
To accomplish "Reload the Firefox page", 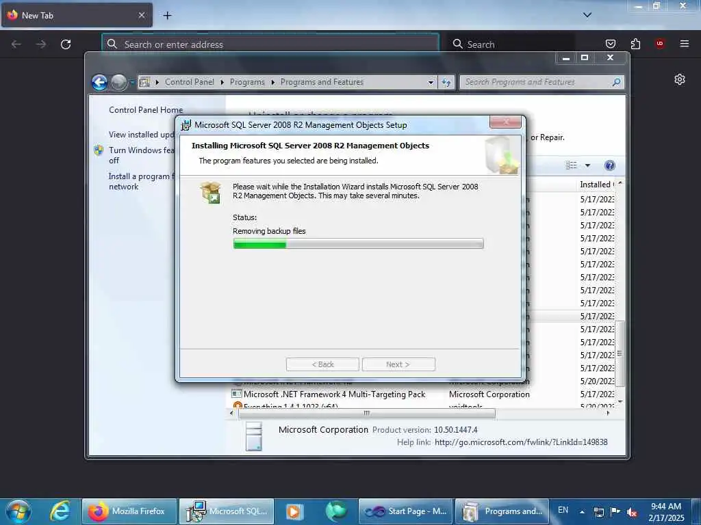I will [x=66, y=44].
